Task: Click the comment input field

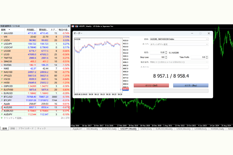Action: [179, 67]
